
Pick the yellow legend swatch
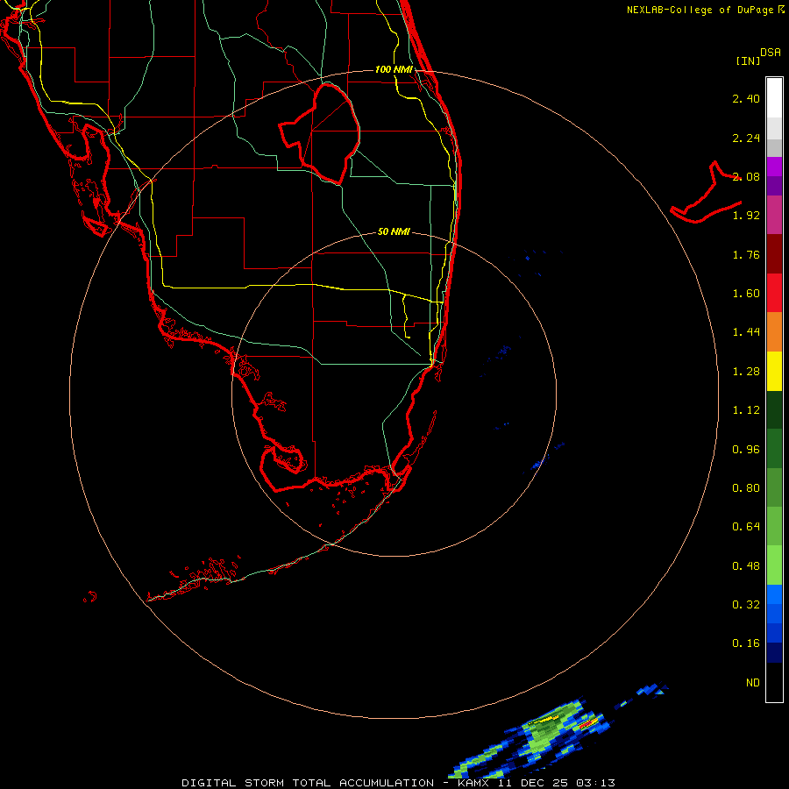(x=774, y=371)
